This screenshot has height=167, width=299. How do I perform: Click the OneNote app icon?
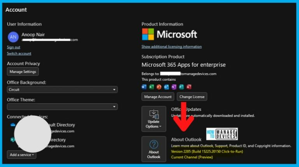174,87
